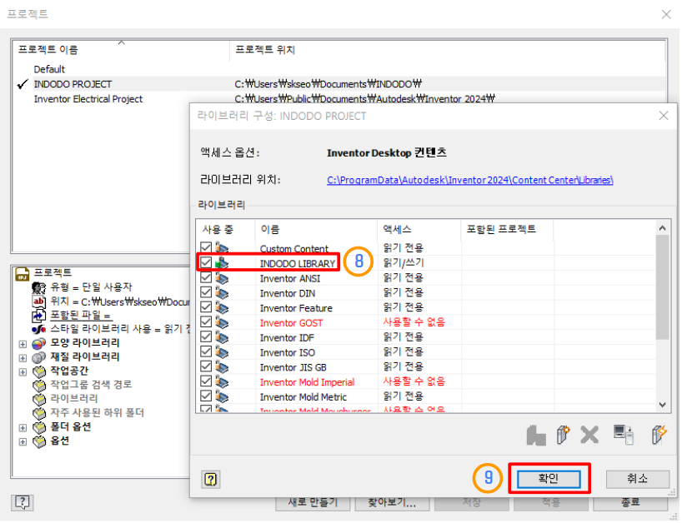
Task: Open help in library configuration dialog
Action: pos(211,480)
